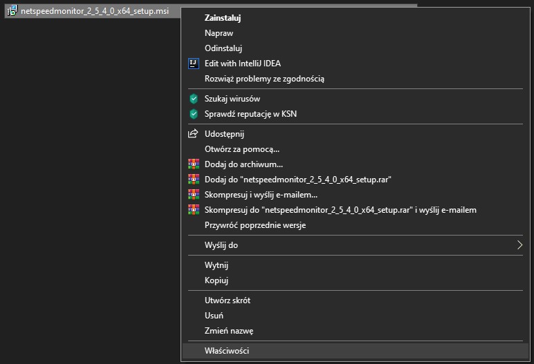This screenshot has height=364, width=534.
Task: Click WinRAR icon beside Skompresuj i wyślij e-mailem...
Action: (x=194, y=195)
